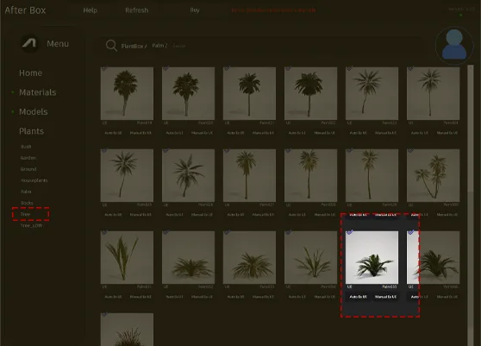Toggle checkmark on Palm019 thumbnail

104,68
